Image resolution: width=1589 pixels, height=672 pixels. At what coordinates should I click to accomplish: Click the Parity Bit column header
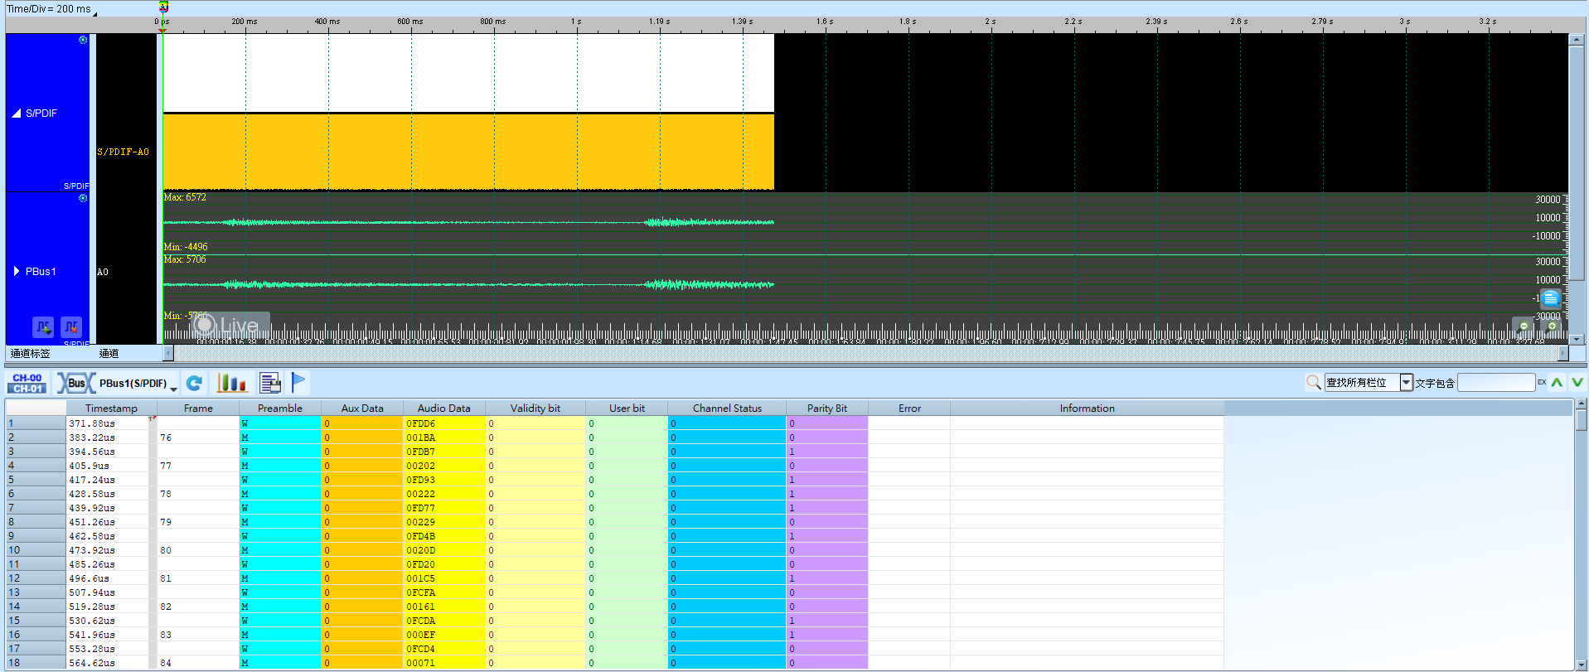827,408
